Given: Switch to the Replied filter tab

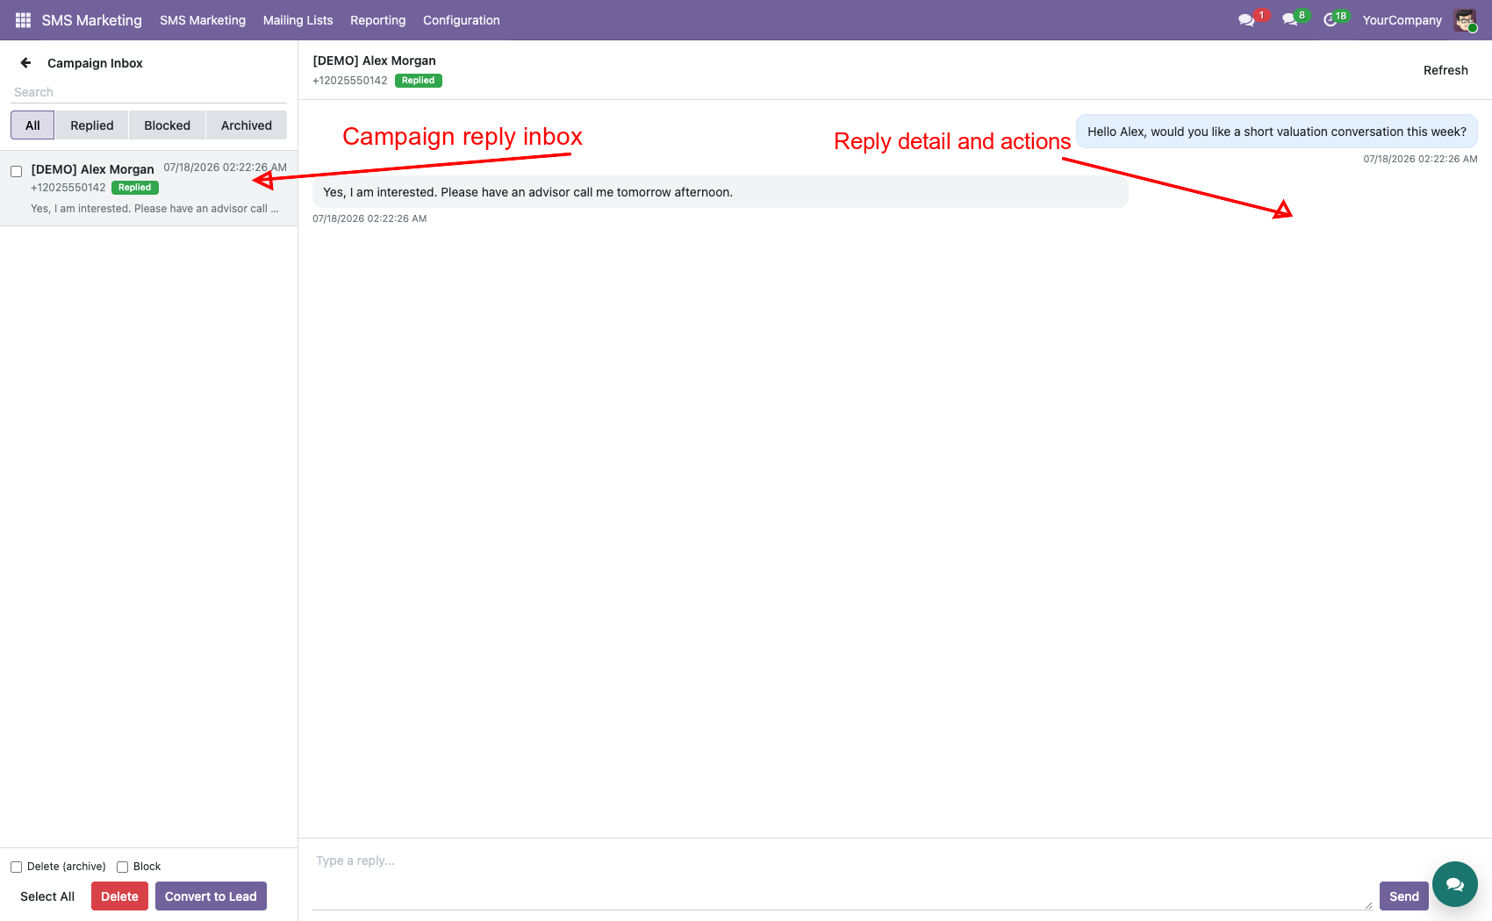Looking at the screenshot, I should pyautogui.click(x=92, y=125).
